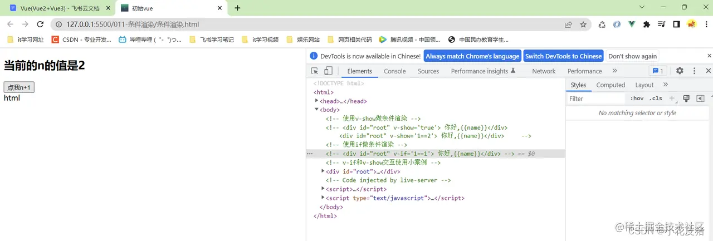713x241 pixels.
Task: Go back using the browser back arrow
Action: pos(10,24)
